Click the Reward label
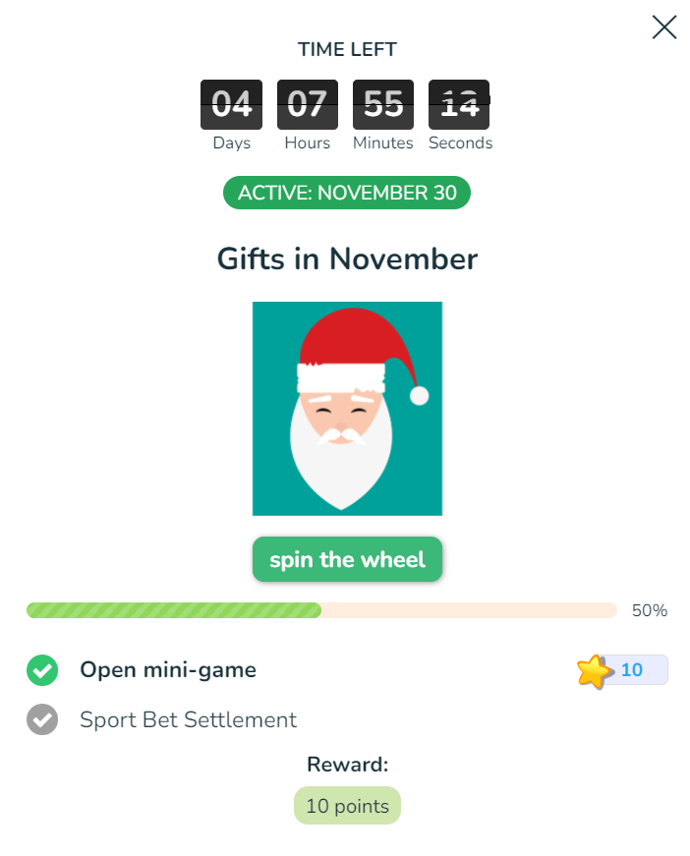 click(347, 765)
